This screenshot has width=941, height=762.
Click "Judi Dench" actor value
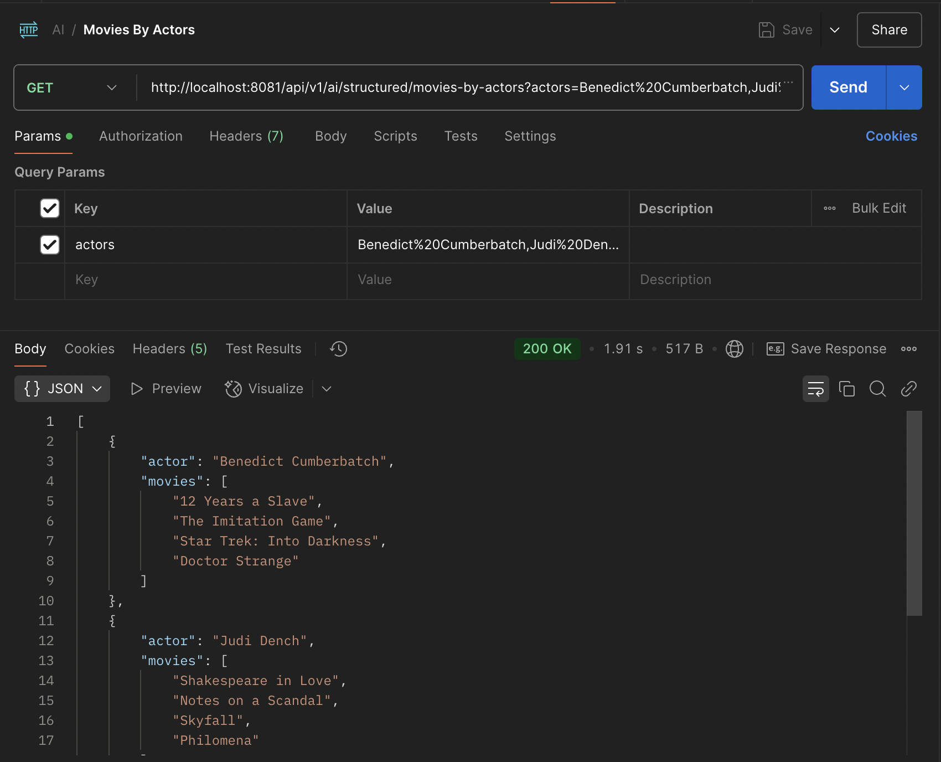[260, 641]
